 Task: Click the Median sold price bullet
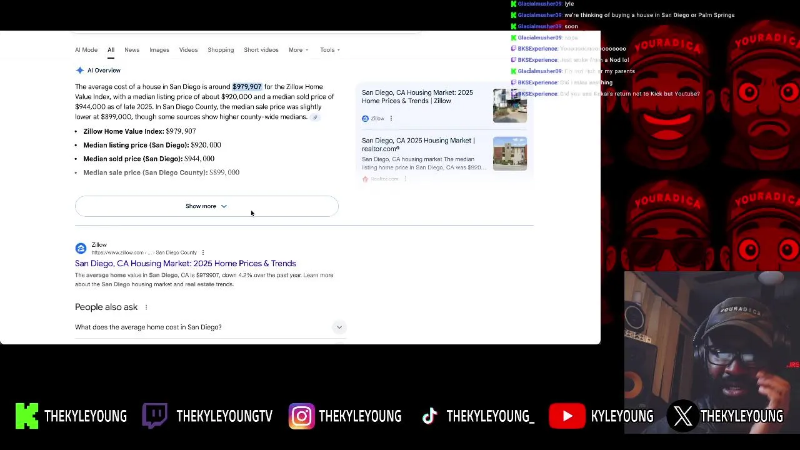coord(149,159)
